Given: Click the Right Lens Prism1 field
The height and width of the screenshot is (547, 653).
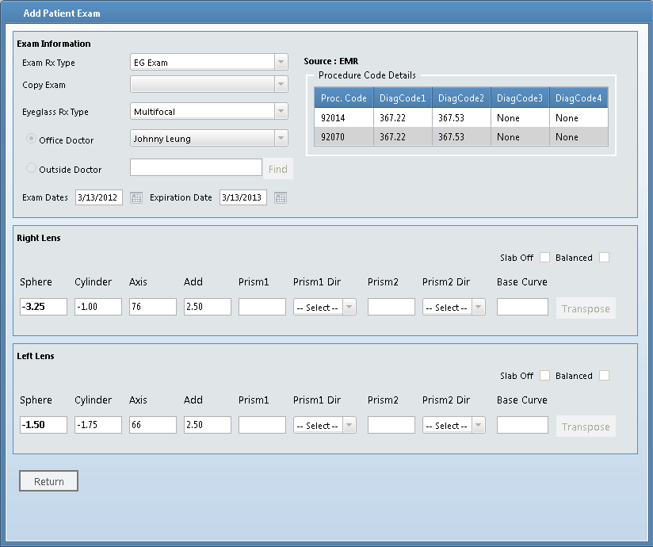Looking at the screenshot, I should pos(262,307).
